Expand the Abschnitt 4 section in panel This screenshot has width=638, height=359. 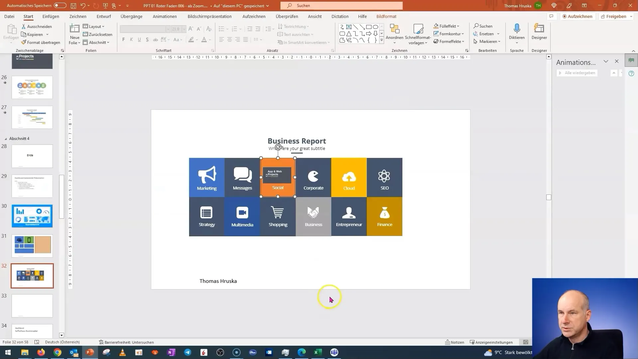click(x=6, y=139)
